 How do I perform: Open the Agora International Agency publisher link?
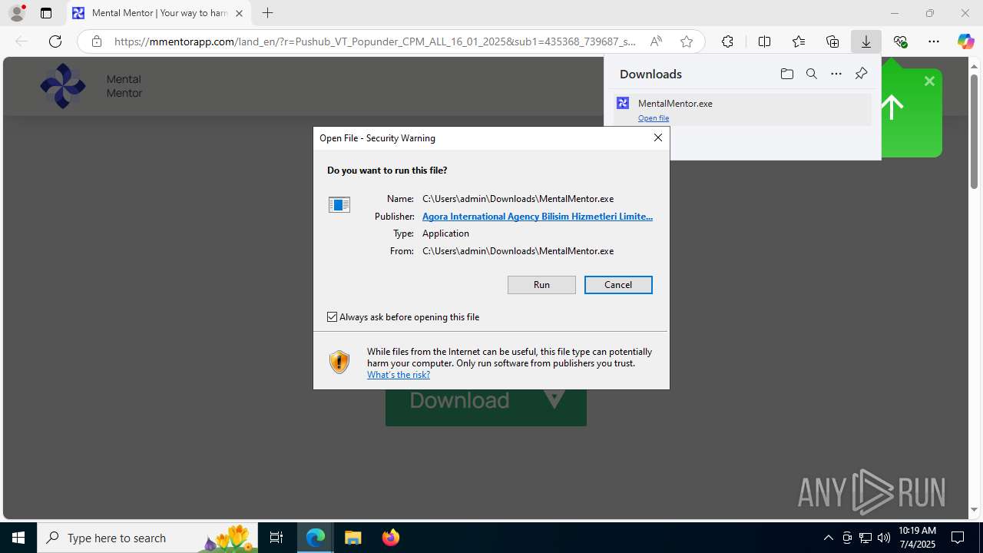coord(538,217)
